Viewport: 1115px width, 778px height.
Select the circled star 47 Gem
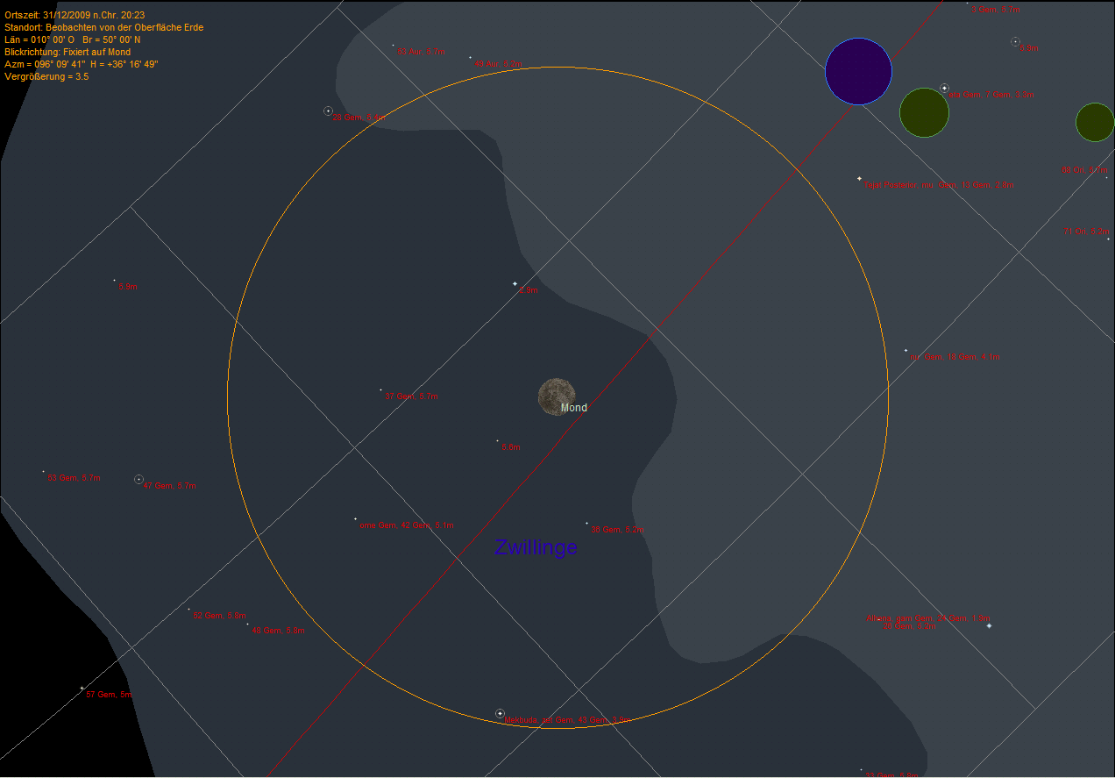pyautogui.click(x=138, y=479)
